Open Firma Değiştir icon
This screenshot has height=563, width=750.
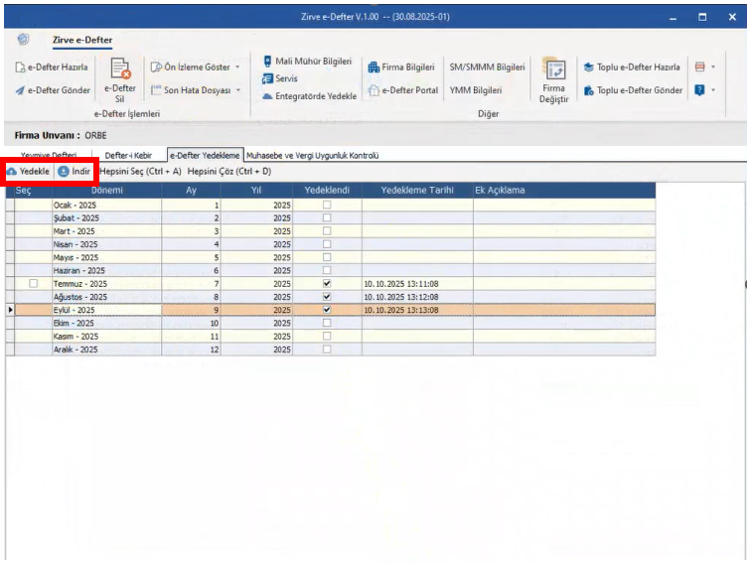click(554, 70)
